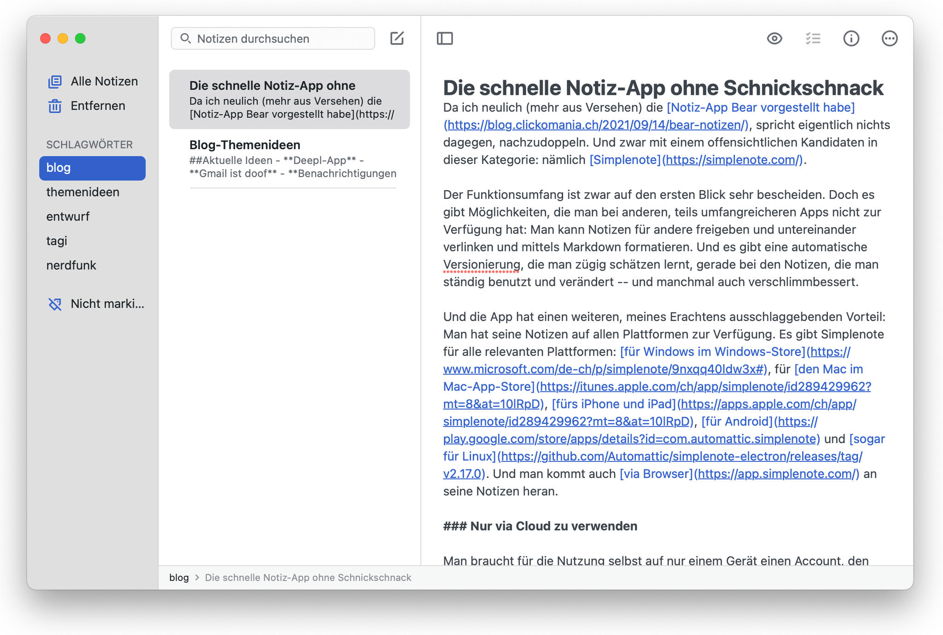This screenshot has height=635, width=943.
Task: Open the via Browser link
Action: coord(656,474)
